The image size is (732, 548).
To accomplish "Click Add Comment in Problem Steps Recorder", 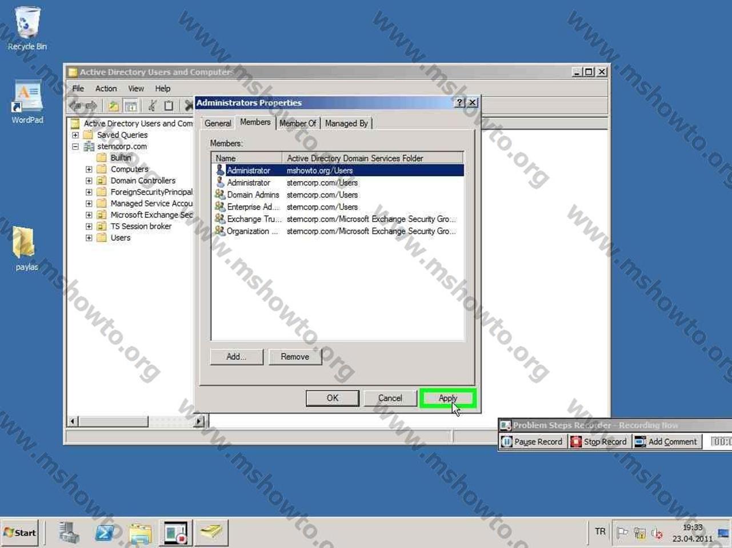I will point(666,442).
